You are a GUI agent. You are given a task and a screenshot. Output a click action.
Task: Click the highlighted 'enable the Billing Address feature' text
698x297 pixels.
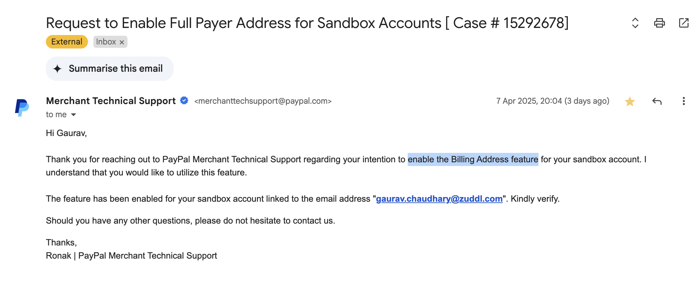coord(473,159)
